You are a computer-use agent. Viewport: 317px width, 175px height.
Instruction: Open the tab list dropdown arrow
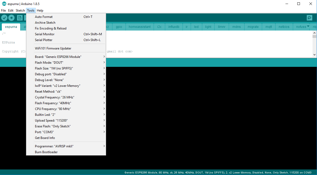coord(308,26)
